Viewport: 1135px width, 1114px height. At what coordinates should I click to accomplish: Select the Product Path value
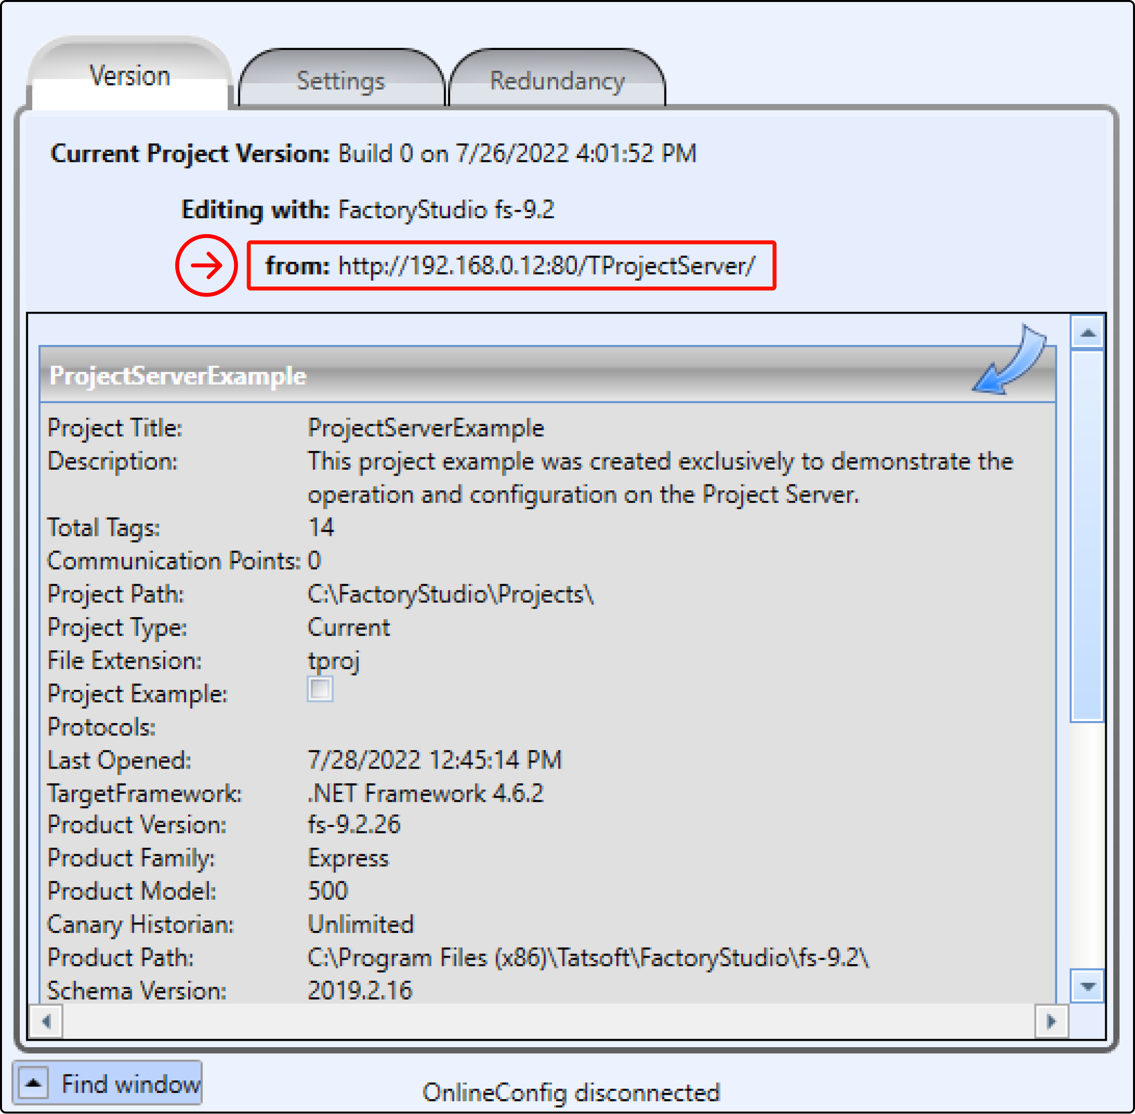coord(588,958)
